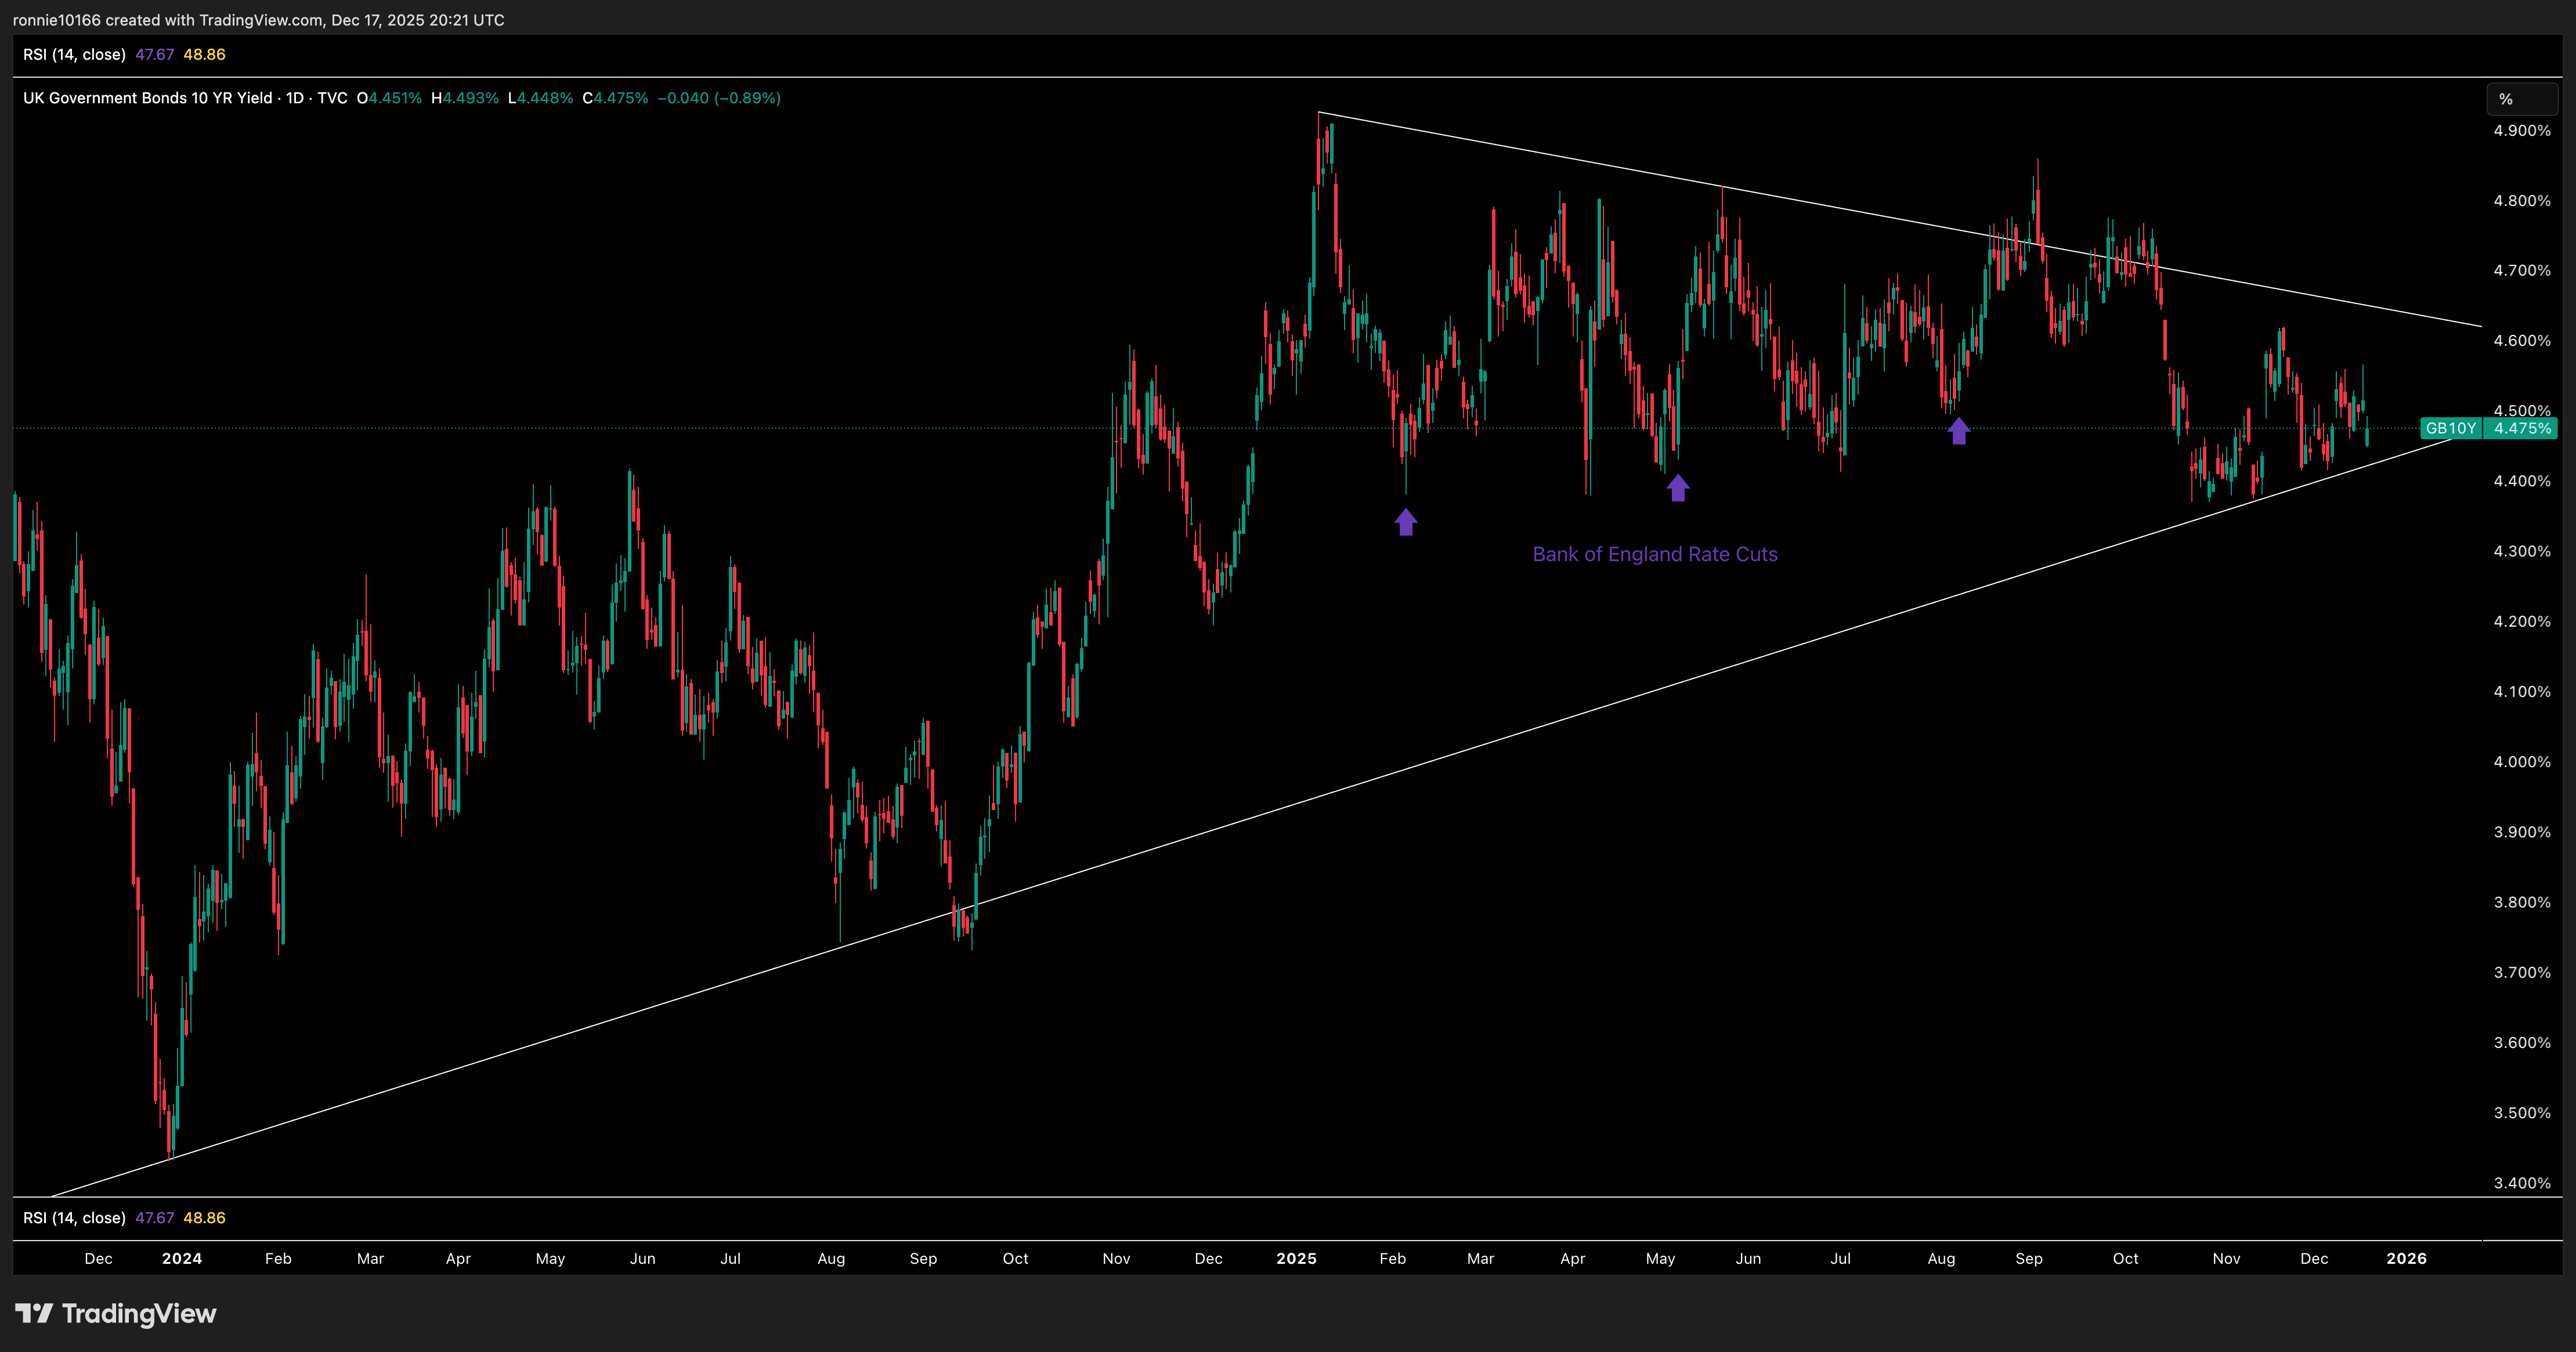
Task: Select the purple arrow marker near May 2025
Action: 1677,488
